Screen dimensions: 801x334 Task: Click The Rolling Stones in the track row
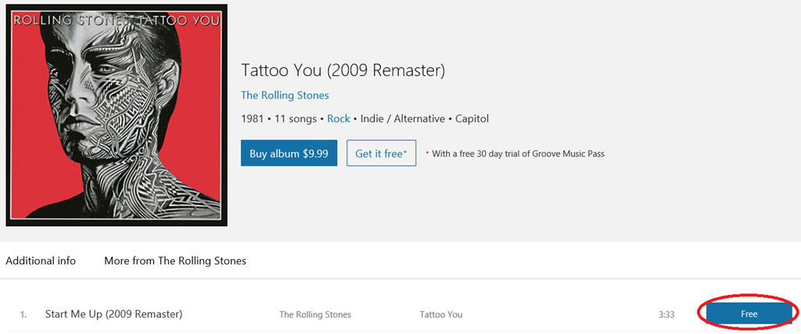(x=315, y=314)
